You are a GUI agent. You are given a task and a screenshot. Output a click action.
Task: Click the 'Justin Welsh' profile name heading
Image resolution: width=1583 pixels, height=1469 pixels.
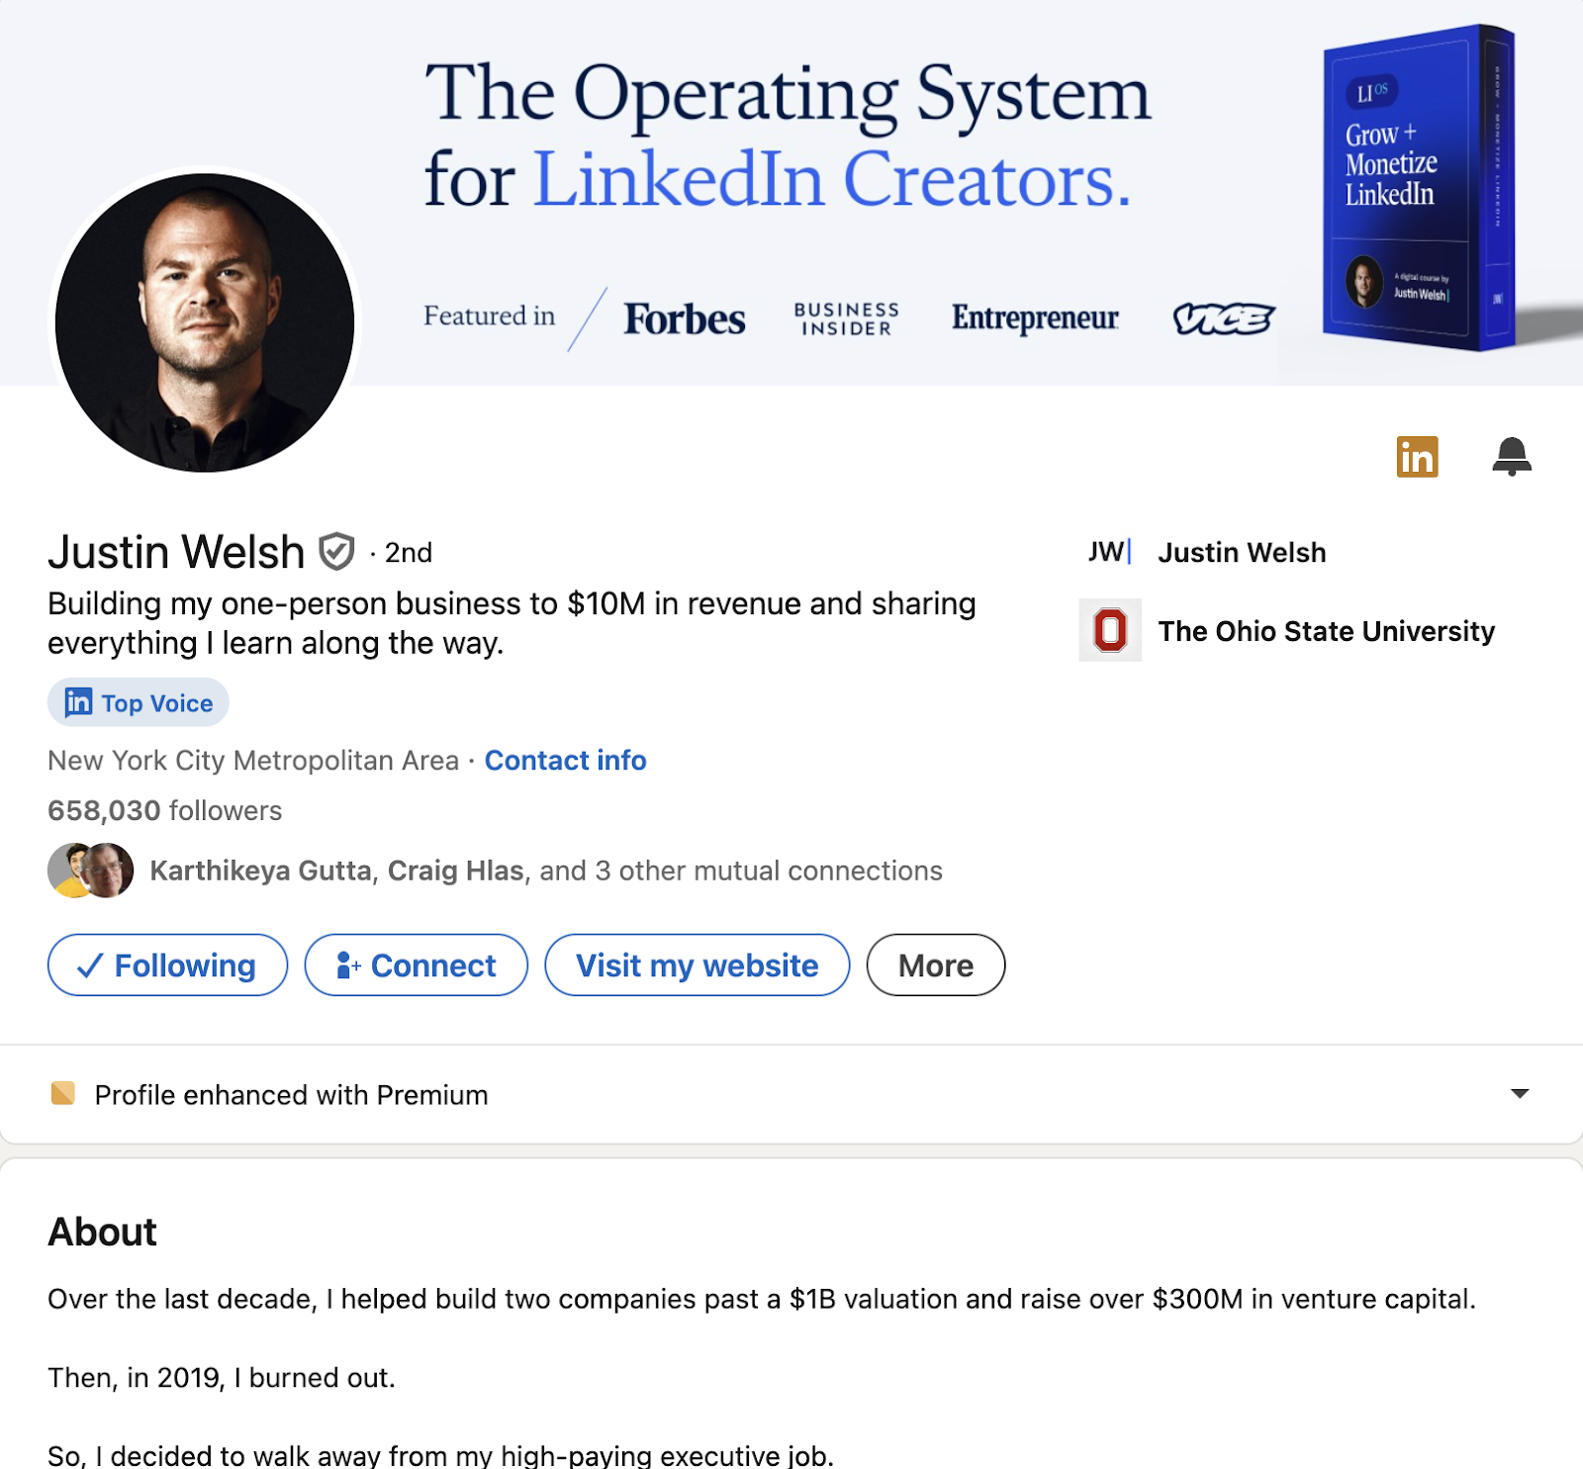pyautogui.click(x=176, y=551)
